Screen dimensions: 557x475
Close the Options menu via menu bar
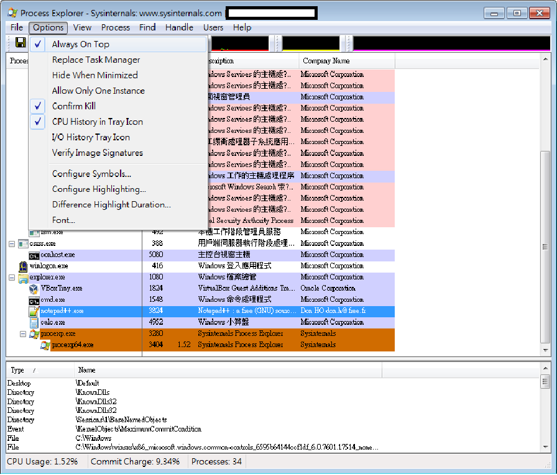[48, 28]
